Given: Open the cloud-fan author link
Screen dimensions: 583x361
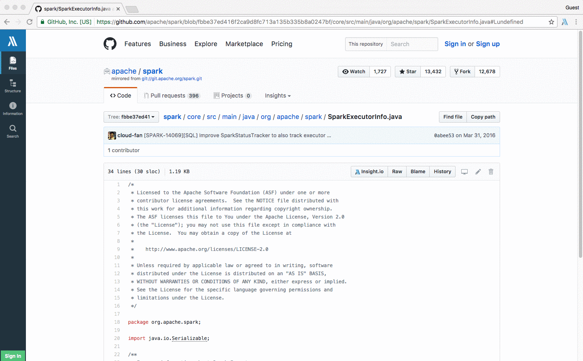Looking at the screenshot, I should click(x=130, y=136).
